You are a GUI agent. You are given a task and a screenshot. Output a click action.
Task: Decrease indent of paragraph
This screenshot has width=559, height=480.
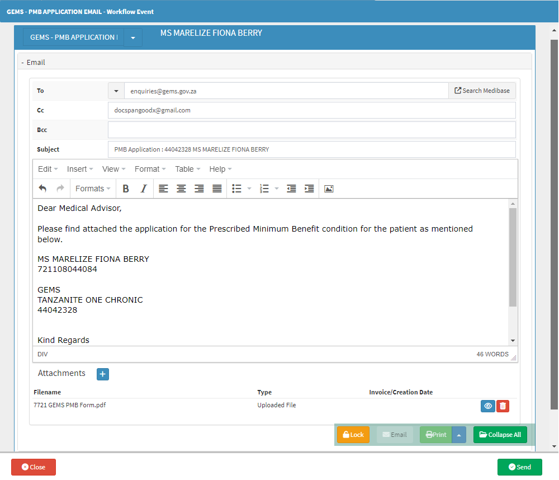pos(291,189)
